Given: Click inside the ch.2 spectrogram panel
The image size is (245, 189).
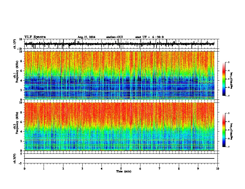Looking at the screenshot, I should coord(119,127).
